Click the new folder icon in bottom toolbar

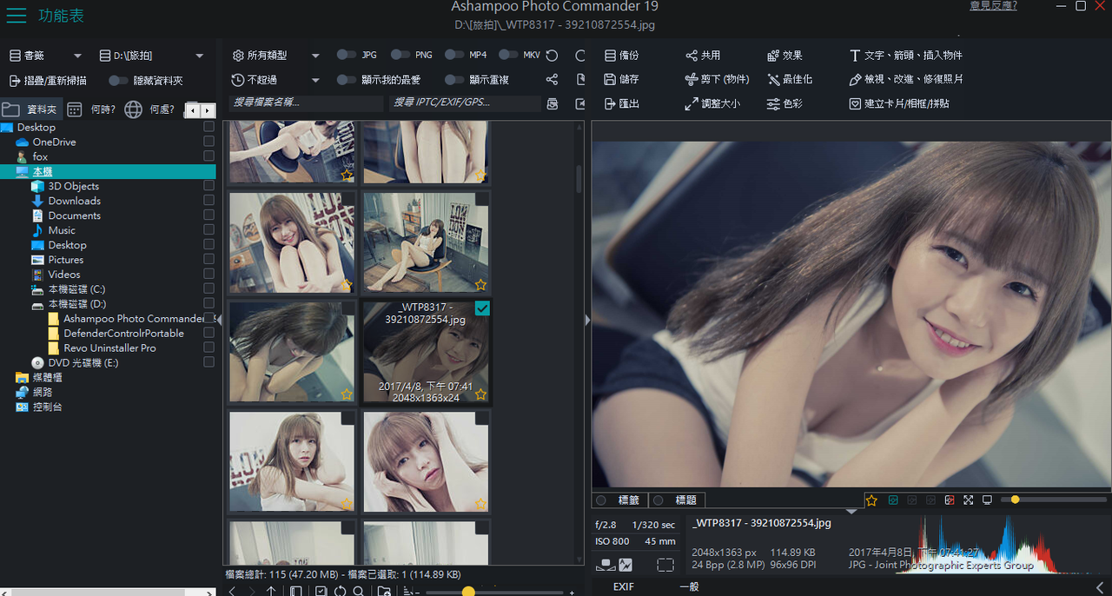coord(384,592)
